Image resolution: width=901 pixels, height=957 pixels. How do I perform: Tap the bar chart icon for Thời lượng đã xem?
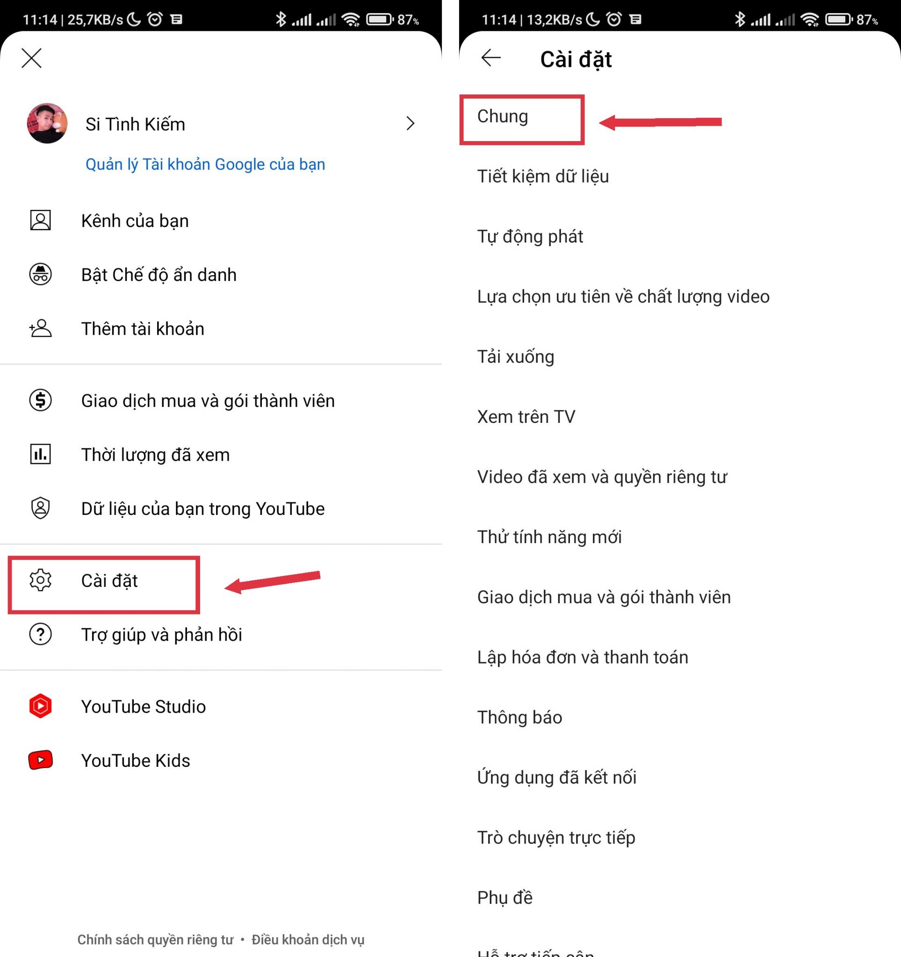(41, 454)
